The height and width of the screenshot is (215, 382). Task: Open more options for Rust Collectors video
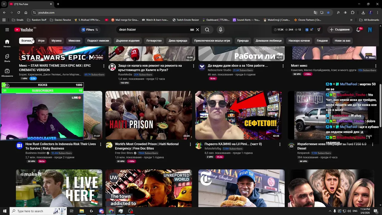pyautogui.click(x=101, y=144)
